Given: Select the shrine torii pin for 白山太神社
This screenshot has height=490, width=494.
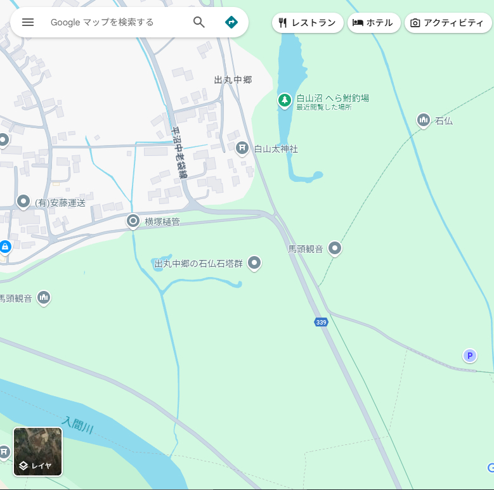Looking at the screenshot, I should click(x=242, y=148).
